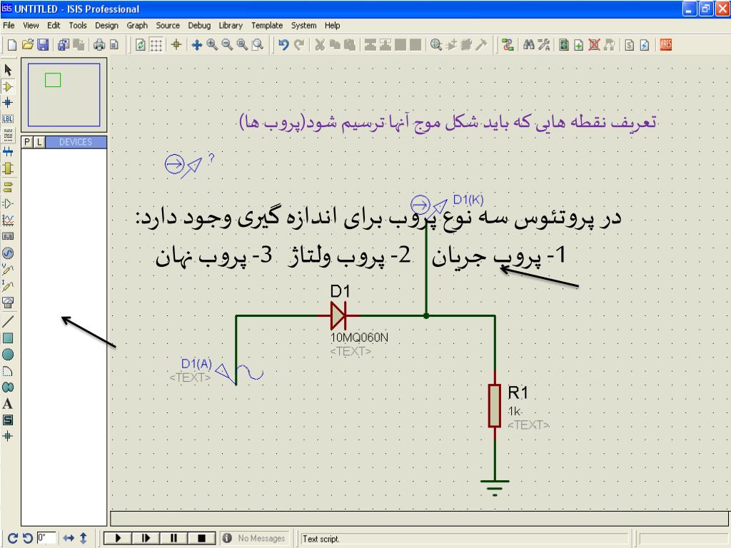This screenshot has height=548, width=731.
Task: Select Tape Recorder mode tool
Action: pos(8,236)
